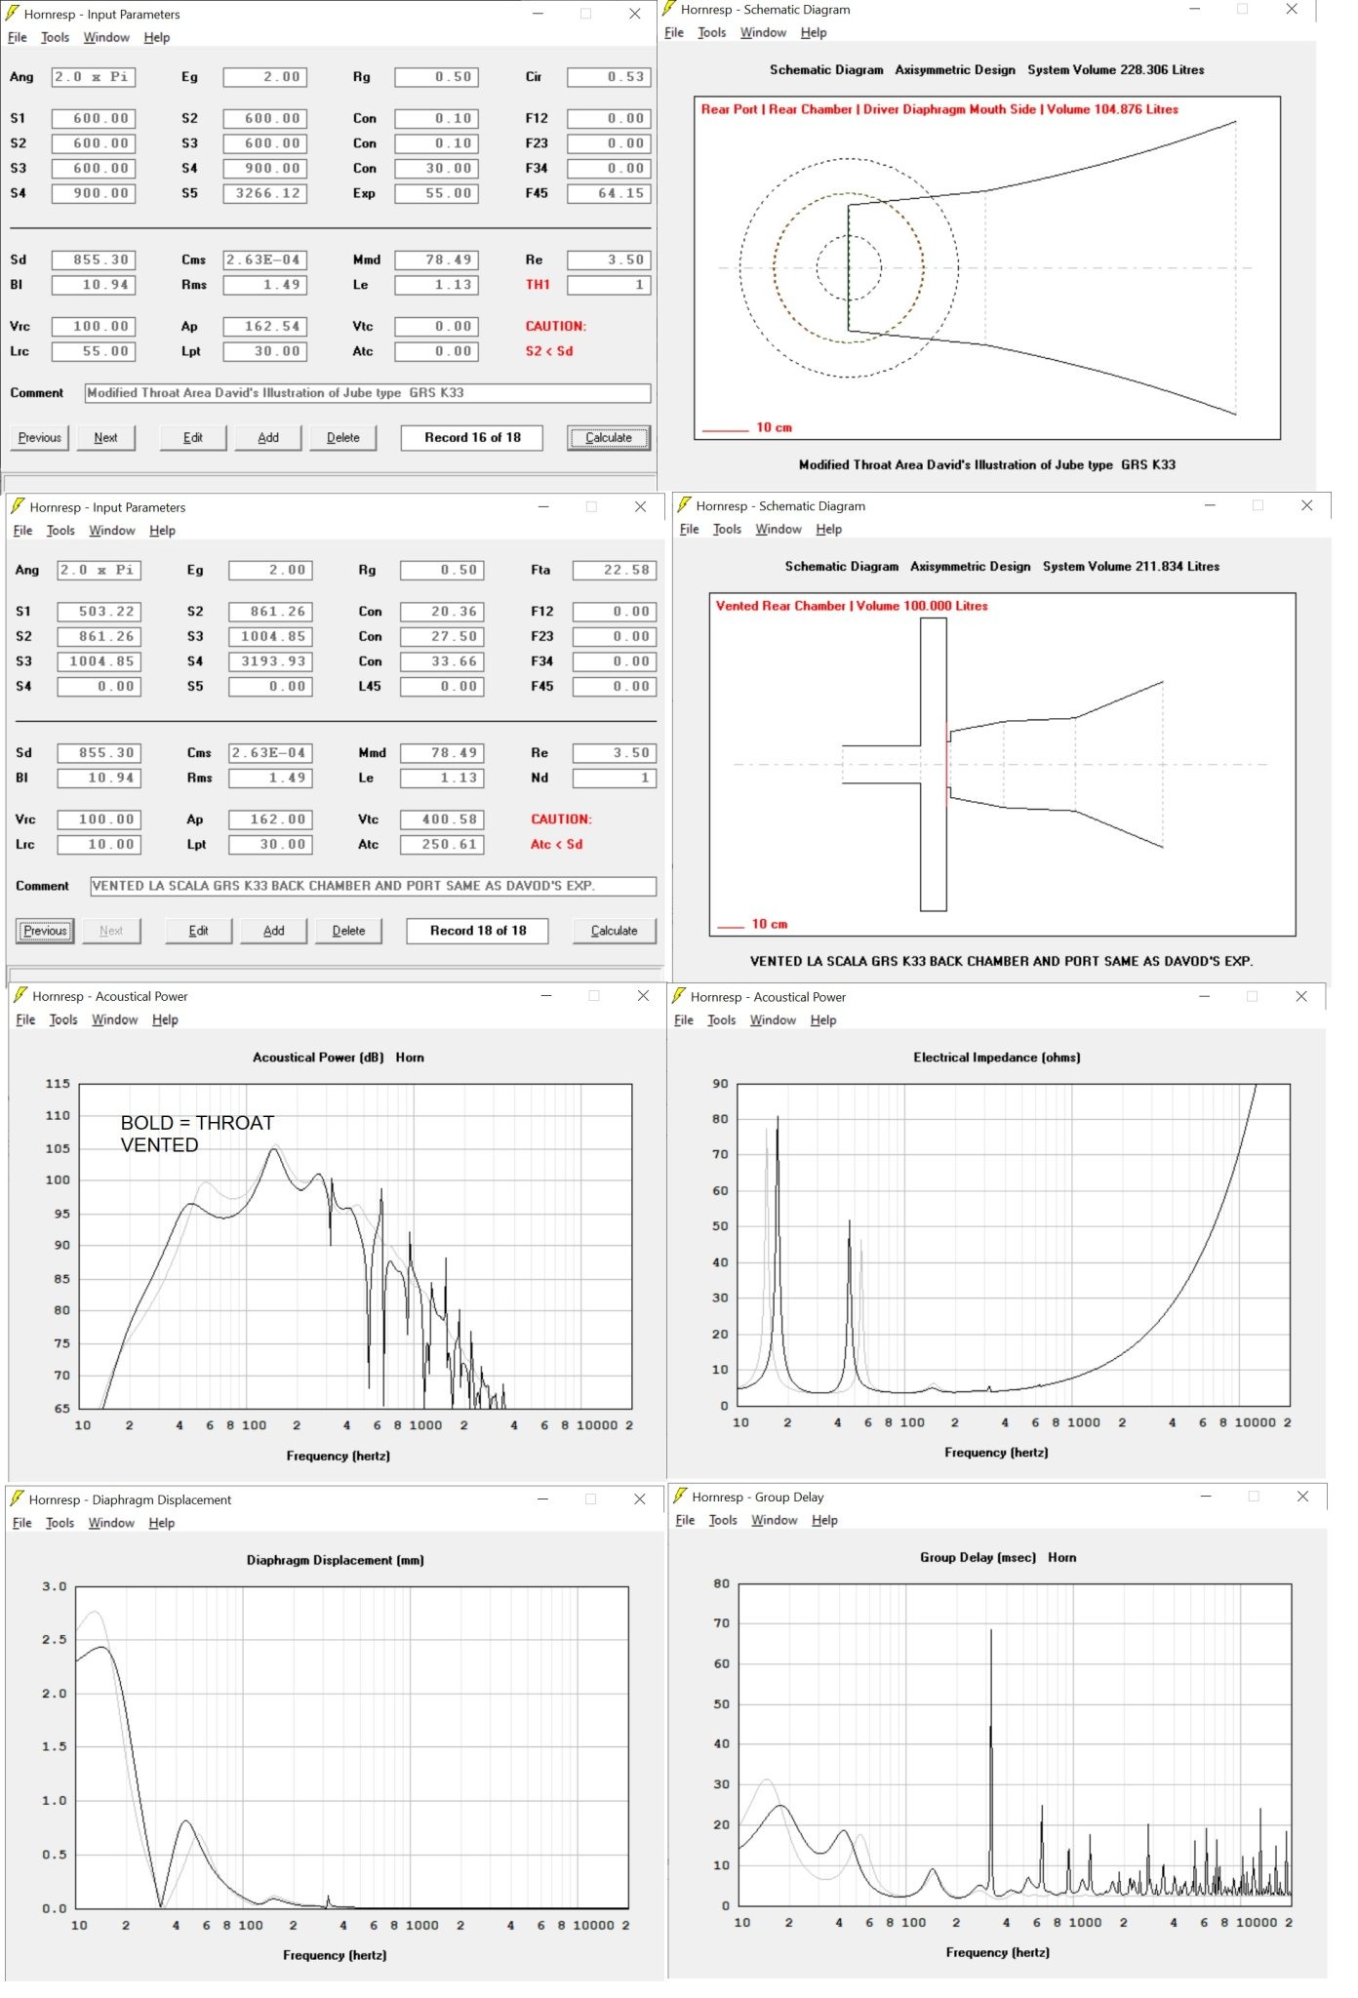Click the Comment field starting 'Modified Throat Area'

(x=368, y=393)
